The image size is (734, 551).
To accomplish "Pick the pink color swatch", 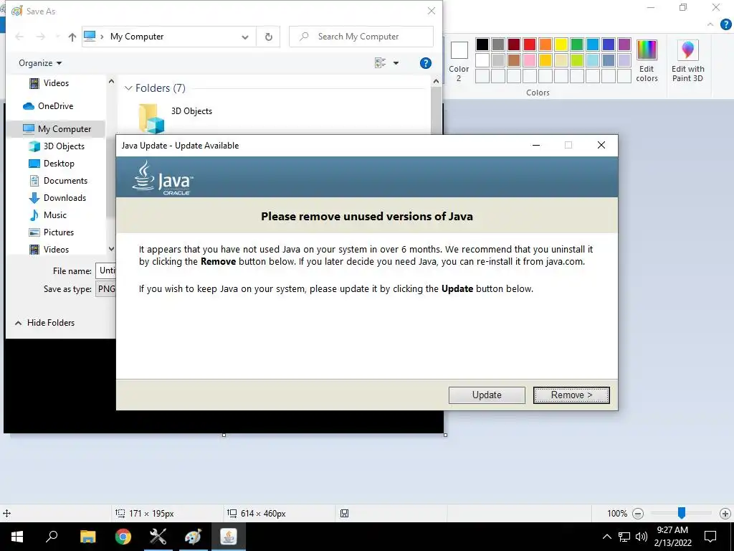I will click(x=530, y=60).
